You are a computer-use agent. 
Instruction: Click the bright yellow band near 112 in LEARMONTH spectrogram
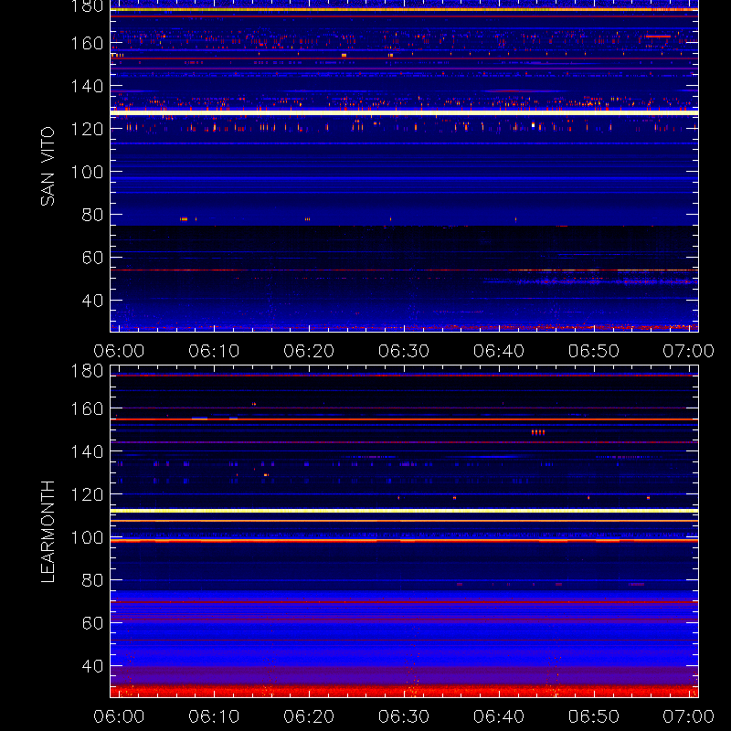(x=404, y=511)
